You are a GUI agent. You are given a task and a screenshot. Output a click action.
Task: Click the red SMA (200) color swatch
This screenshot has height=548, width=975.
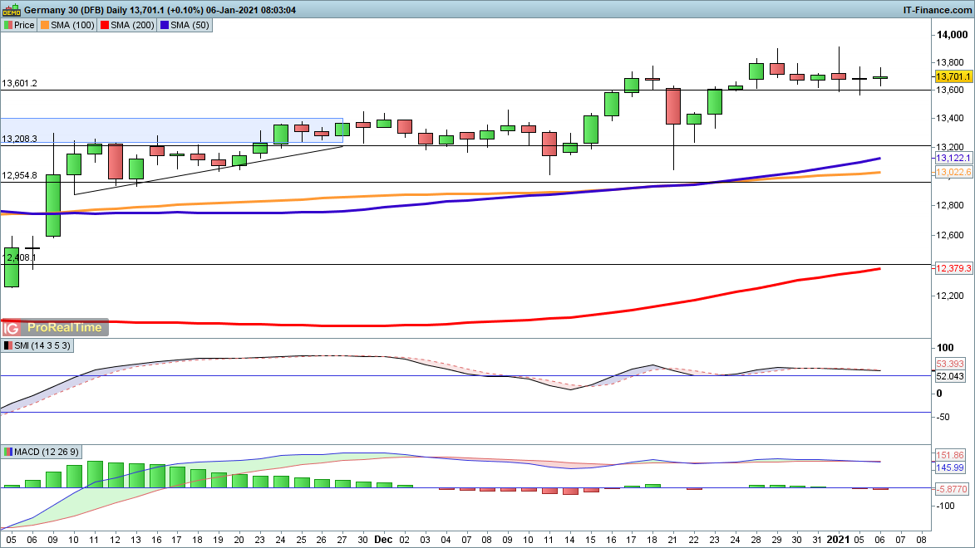click(104, 25)
